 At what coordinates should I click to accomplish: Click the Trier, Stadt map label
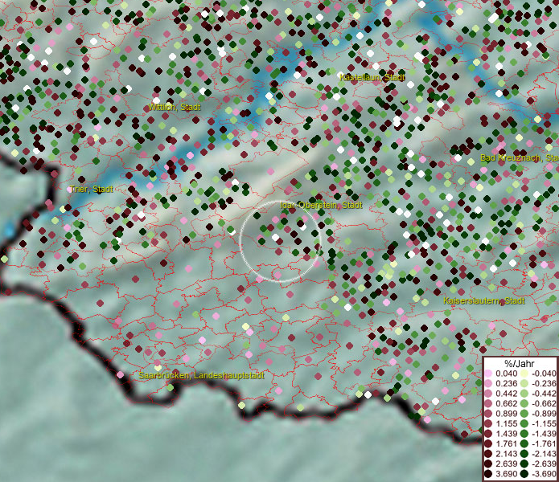tap(91, 190)
